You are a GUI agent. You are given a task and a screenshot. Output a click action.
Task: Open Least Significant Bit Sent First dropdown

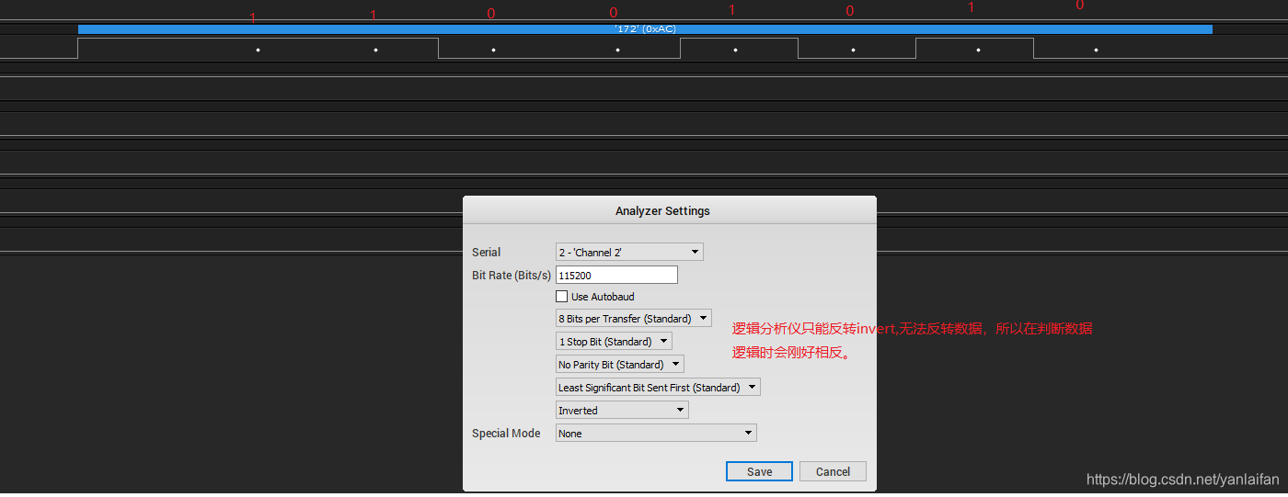(658, 388)
